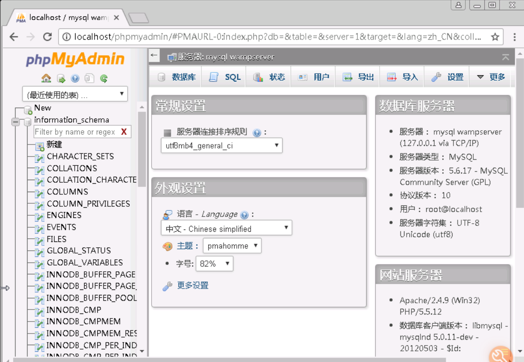Click the Chrome user profile button
Image resolution: width=524 pixels, height=362 pixels.
(x=458, y=5)
